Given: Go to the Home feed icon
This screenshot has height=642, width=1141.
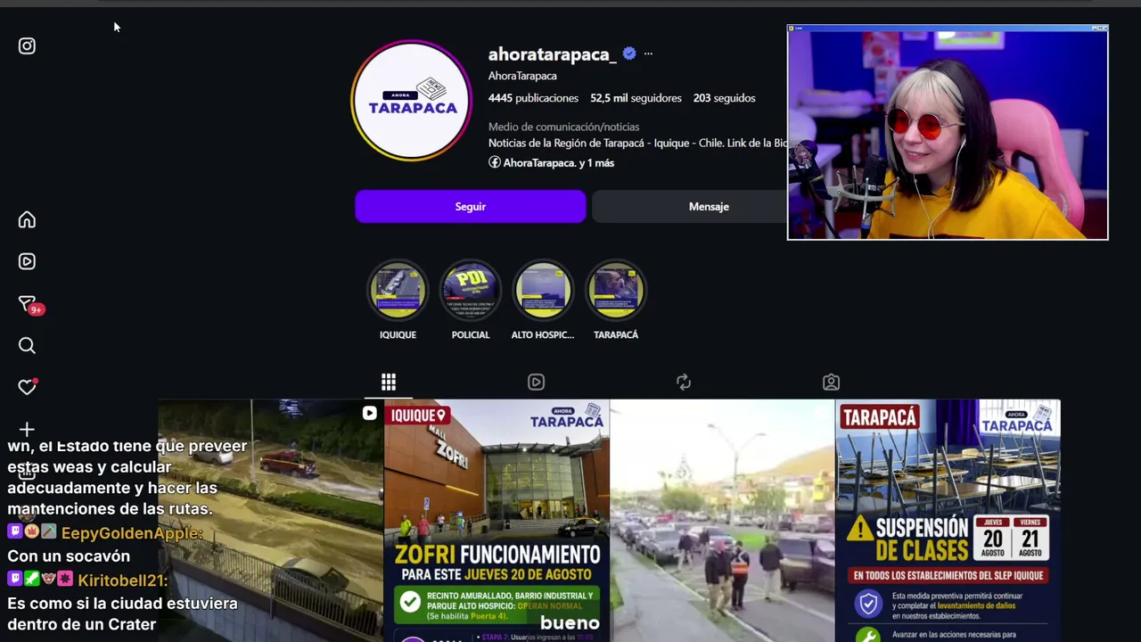Looking at the screenshot, I should tap(27, 220).
